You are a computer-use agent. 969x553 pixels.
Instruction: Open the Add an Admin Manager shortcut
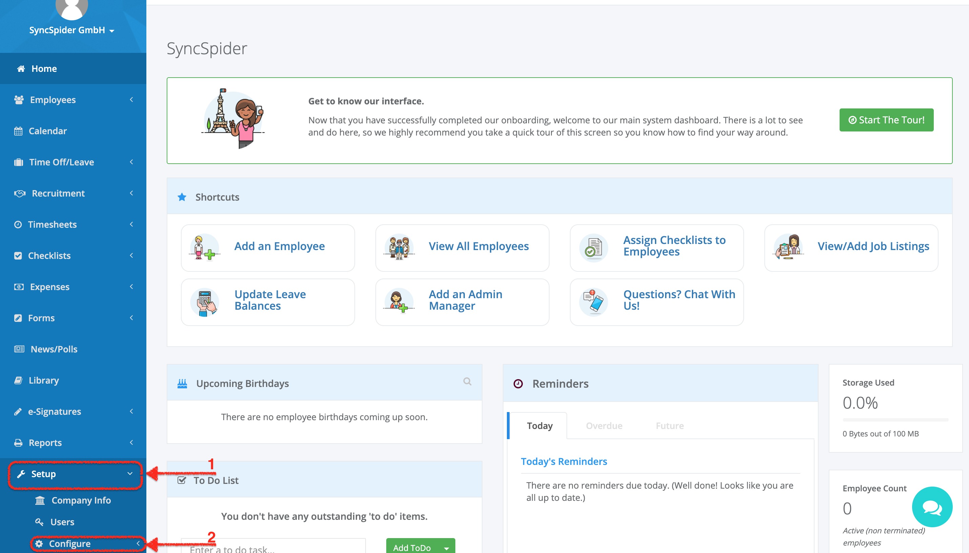tap(462, 302)
